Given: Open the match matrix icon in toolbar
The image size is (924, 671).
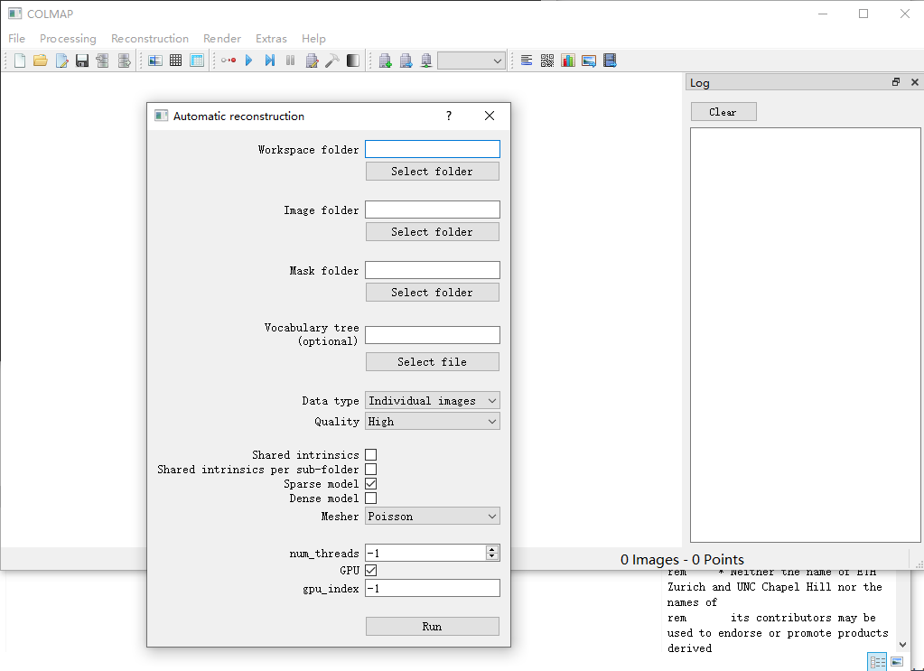Looking at the screenshot, I should 547,61.
